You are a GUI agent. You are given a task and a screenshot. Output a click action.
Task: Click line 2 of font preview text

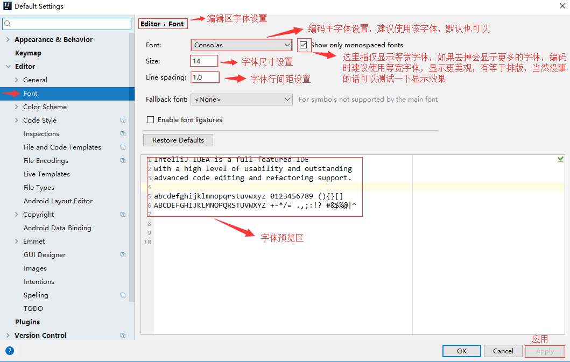[252, 169]
